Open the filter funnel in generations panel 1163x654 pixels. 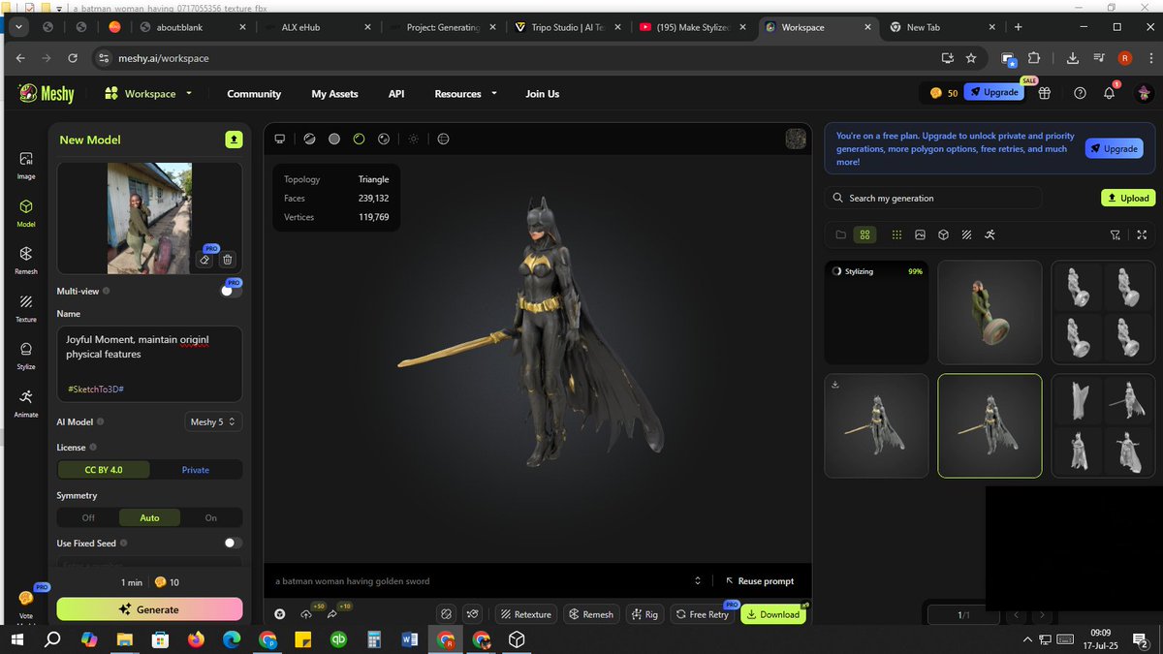tap(1116, 234)
